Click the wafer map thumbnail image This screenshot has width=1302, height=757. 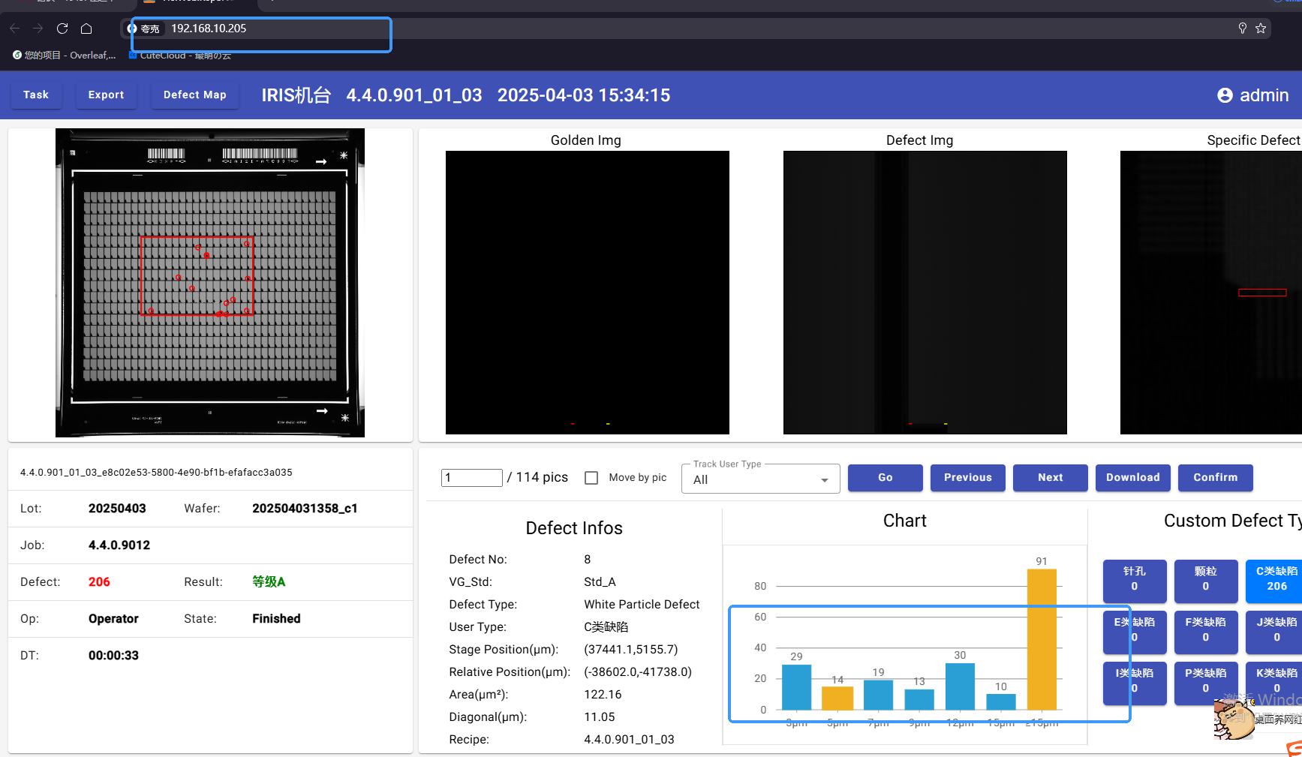[210, 283]
